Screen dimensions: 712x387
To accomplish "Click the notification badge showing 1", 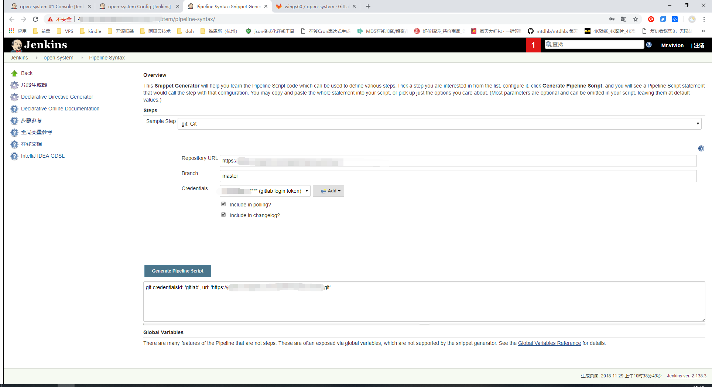I will (x=533, y=45).
